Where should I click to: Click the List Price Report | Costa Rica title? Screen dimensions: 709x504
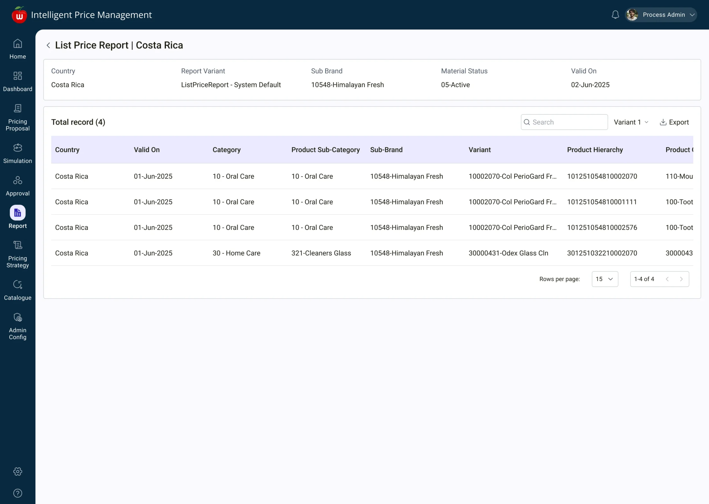tap(119, 45)
